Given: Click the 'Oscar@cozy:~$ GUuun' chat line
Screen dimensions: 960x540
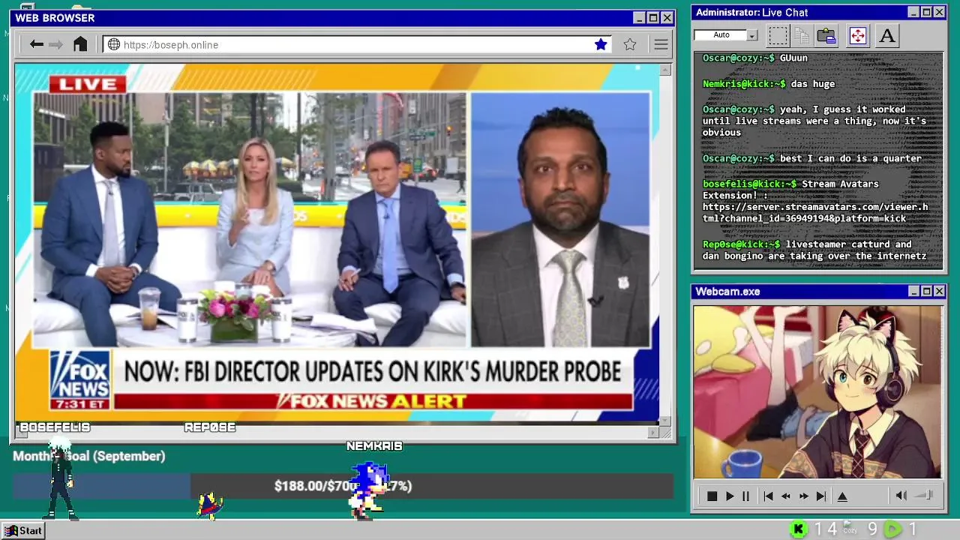Looking at the screenshot, I should [x=755, y=58].
